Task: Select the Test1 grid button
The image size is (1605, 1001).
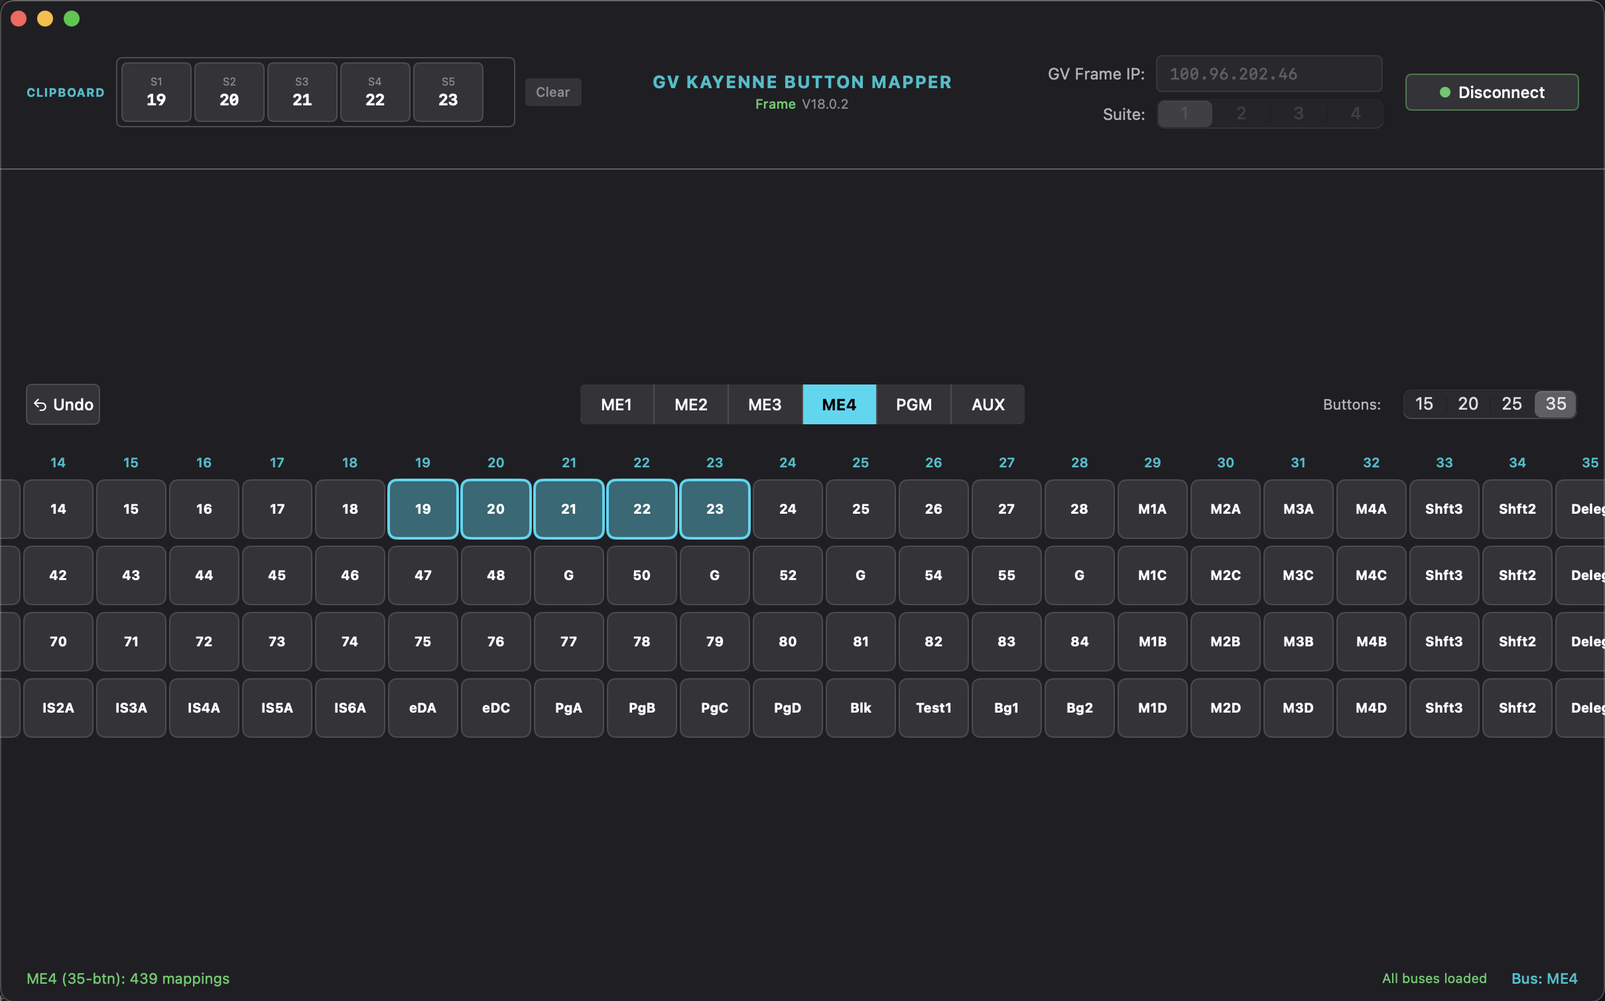Action: (x=933, y=707)
